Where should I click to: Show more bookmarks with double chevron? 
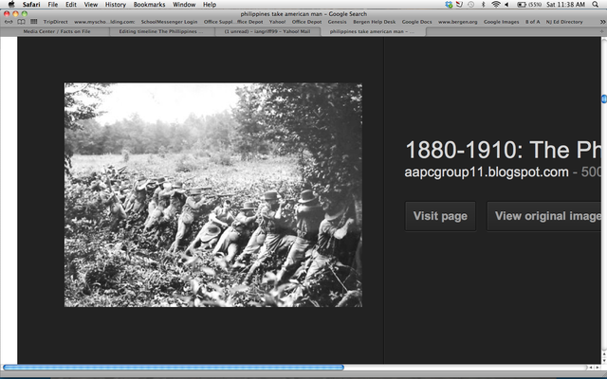coord(602,22)
